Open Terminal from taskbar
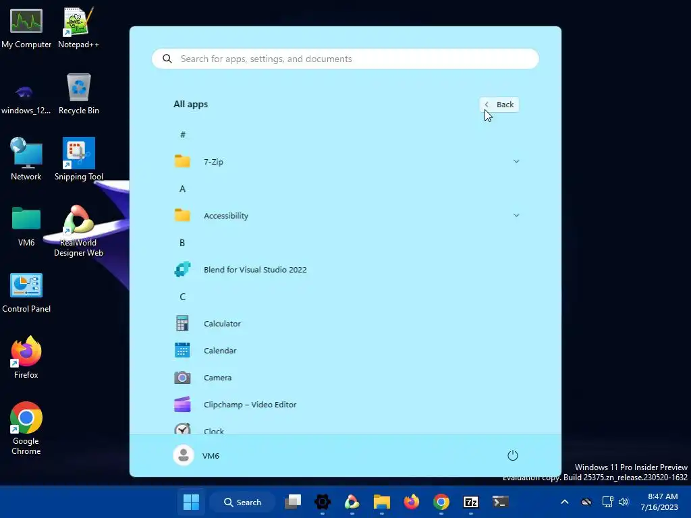This screenshot has height=518, width=691. pos(501,502)
